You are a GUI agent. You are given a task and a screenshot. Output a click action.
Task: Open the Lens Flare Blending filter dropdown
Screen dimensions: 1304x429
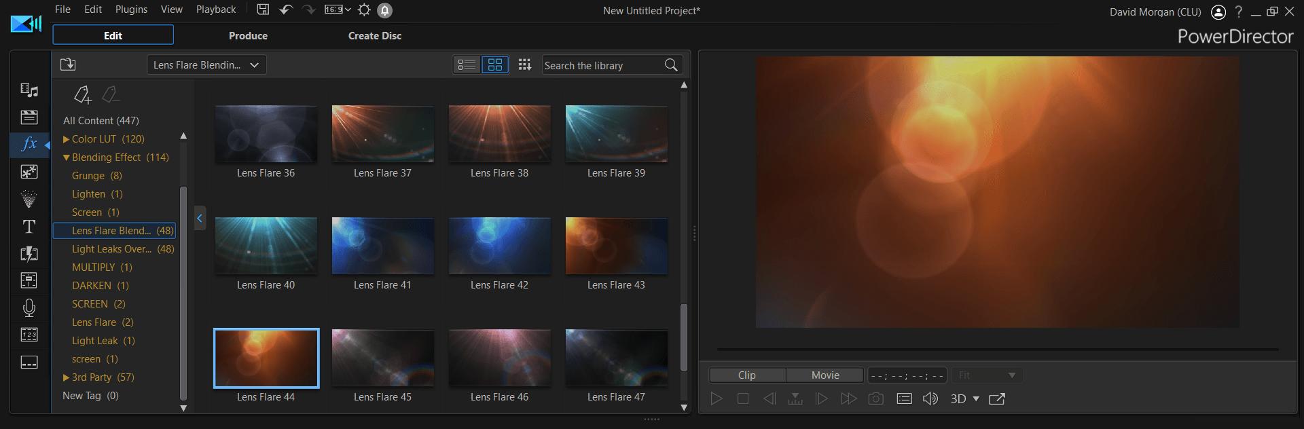(x=206, y=65)
